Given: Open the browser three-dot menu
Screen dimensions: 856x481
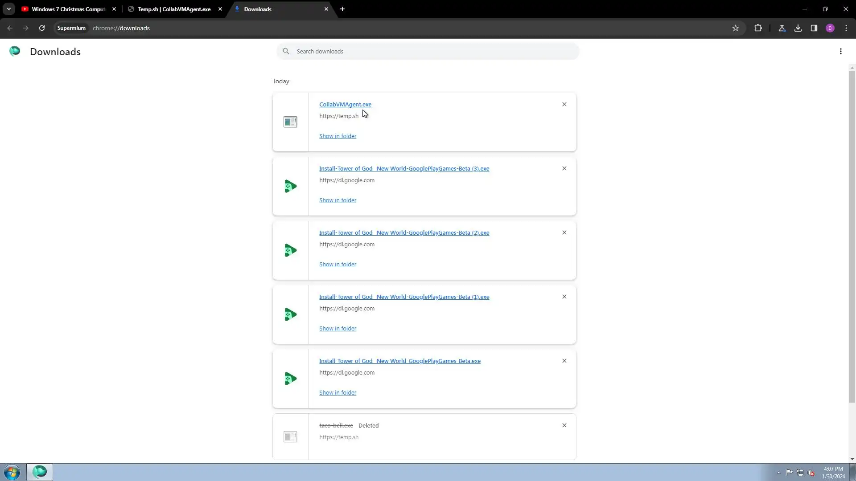Looking at the screenshot, I should [846, 28].
